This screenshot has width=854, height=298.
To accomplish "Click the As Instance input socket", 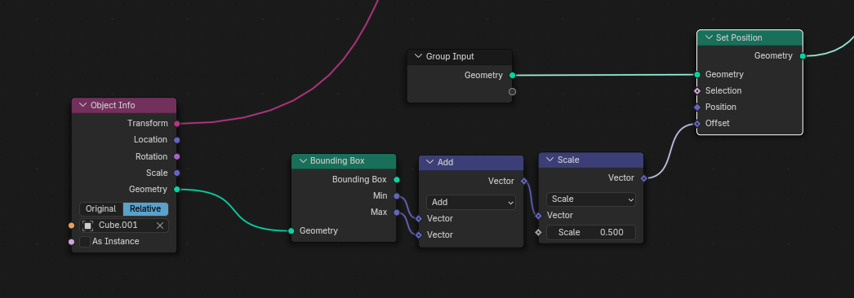I will click(x=71, y=242).
